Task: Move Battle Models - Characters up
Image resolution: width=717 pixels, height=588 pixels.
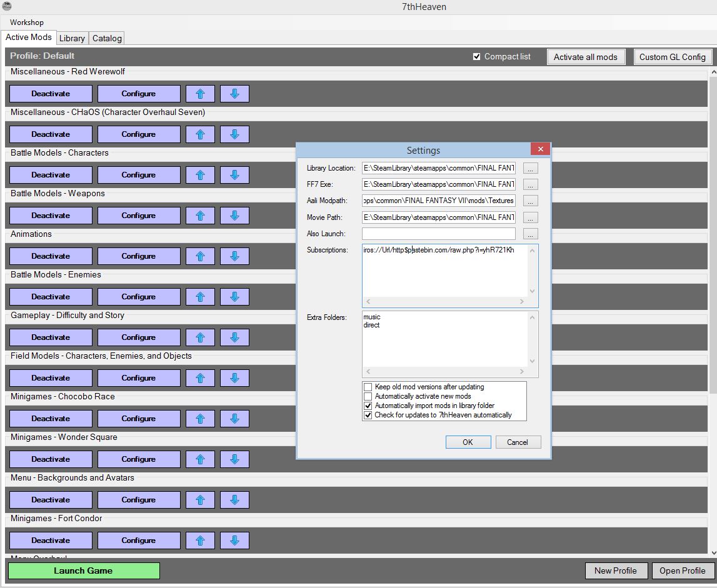Action: pos(200,175)
